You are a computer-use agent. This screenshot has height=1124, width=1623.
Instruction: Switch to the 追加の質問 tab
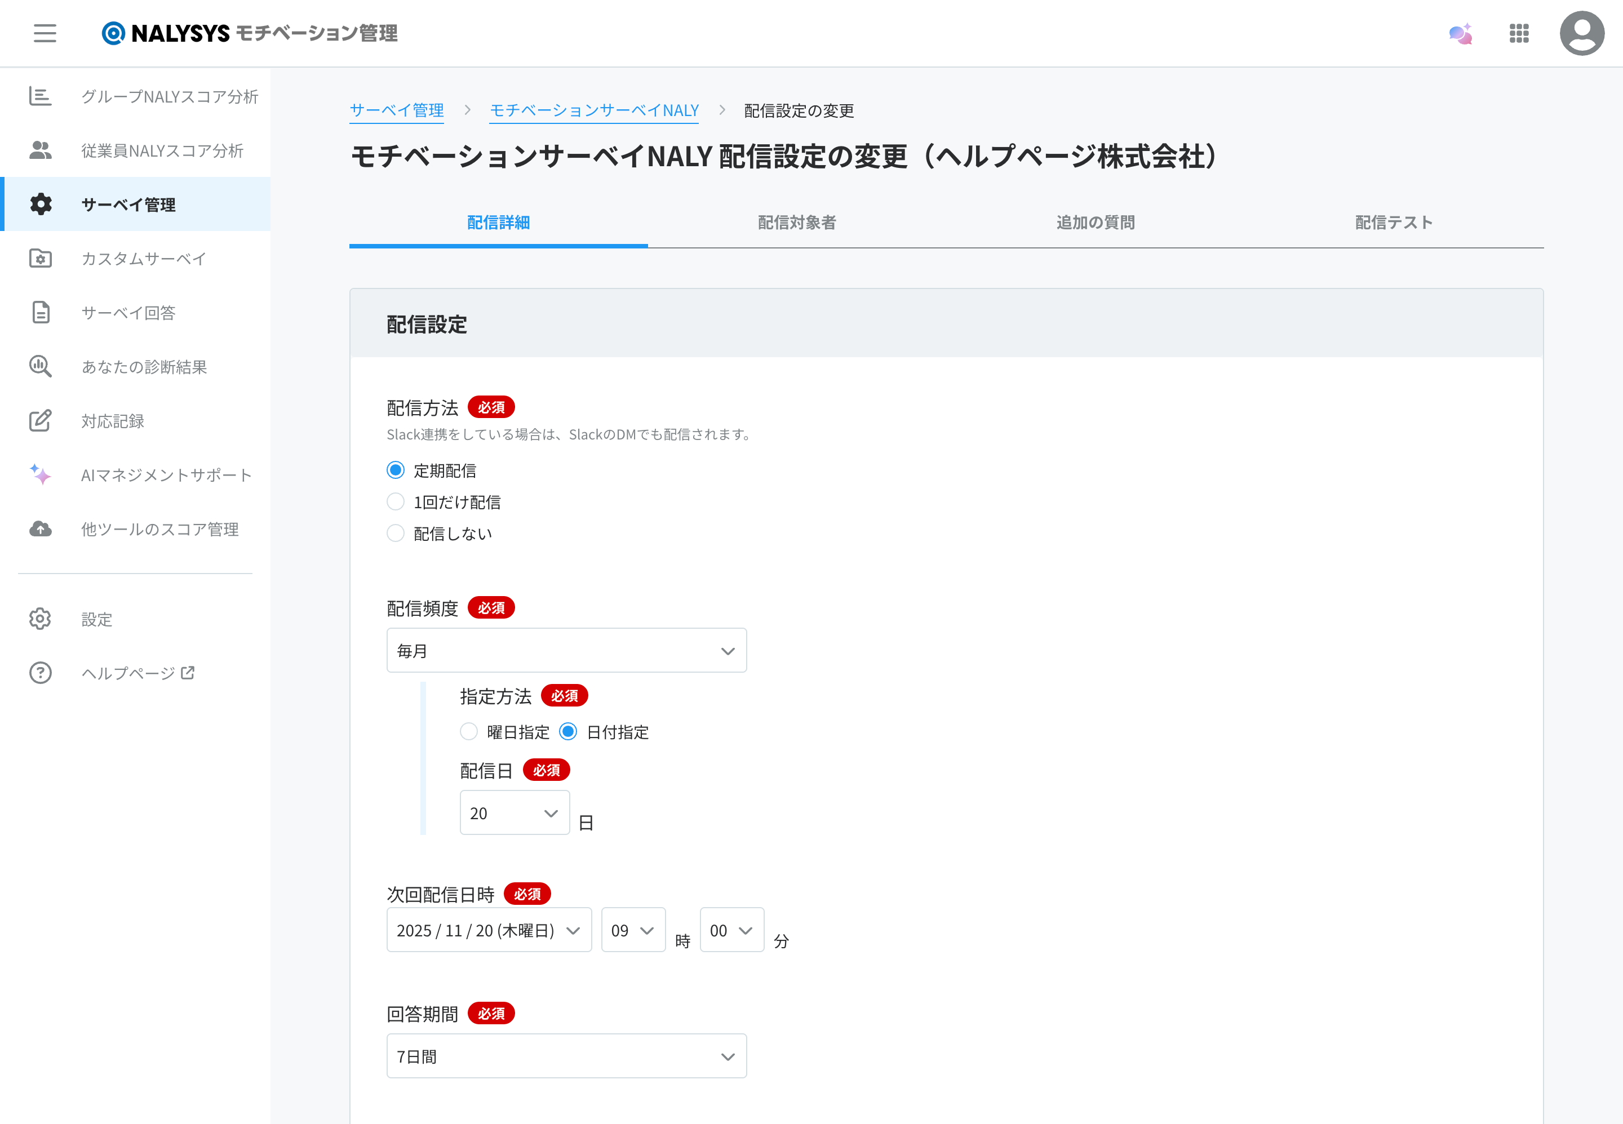point(1096,223)
